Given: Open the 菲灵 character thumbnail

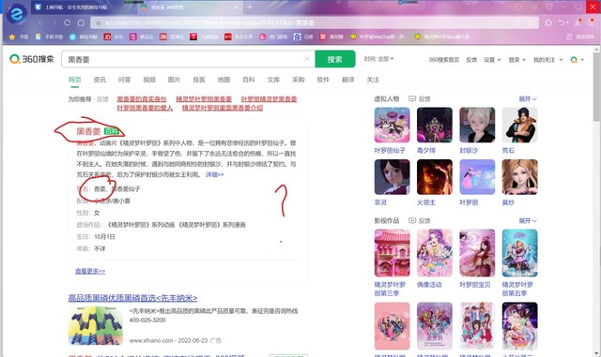Looking at the screenshot, I should pyautogui.click(x=392, y=177).
